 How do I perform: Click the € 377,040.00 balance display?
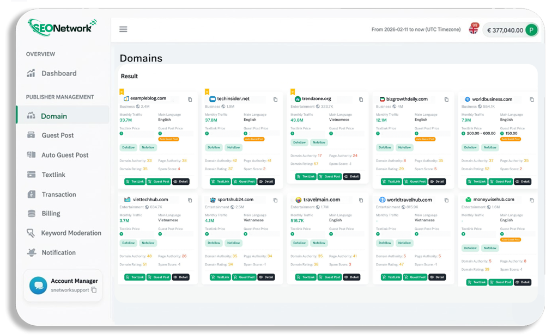coord(504,30)
